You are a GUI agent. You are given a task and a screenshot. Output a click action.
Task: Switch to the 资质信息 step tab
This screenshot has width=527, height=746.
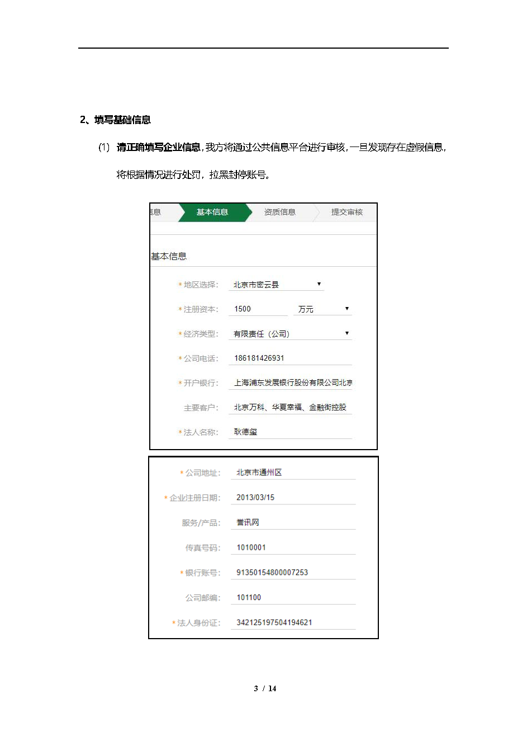click(279, 213)
